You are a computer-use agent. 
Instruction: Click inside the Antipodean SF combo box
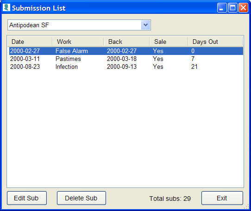click(x=79, y=25)
